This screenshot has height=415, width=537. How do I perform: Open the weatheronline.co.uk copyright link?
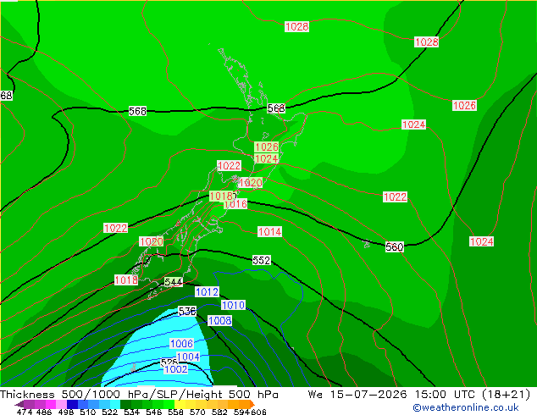465,407
